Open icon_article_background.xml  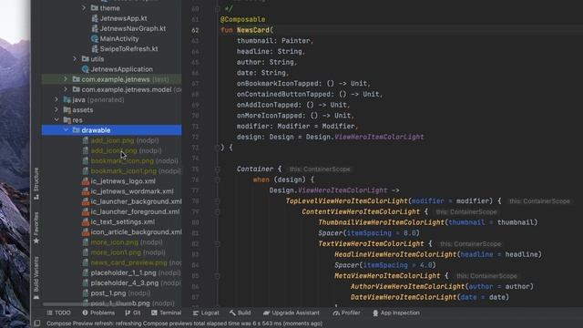pos(136,232)
